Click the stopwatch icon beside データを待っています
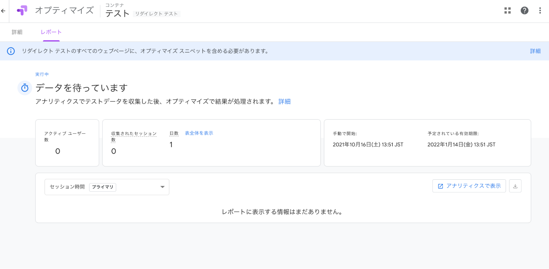The height and width of the screenshot is (269, 549). (x=25, y=88)
